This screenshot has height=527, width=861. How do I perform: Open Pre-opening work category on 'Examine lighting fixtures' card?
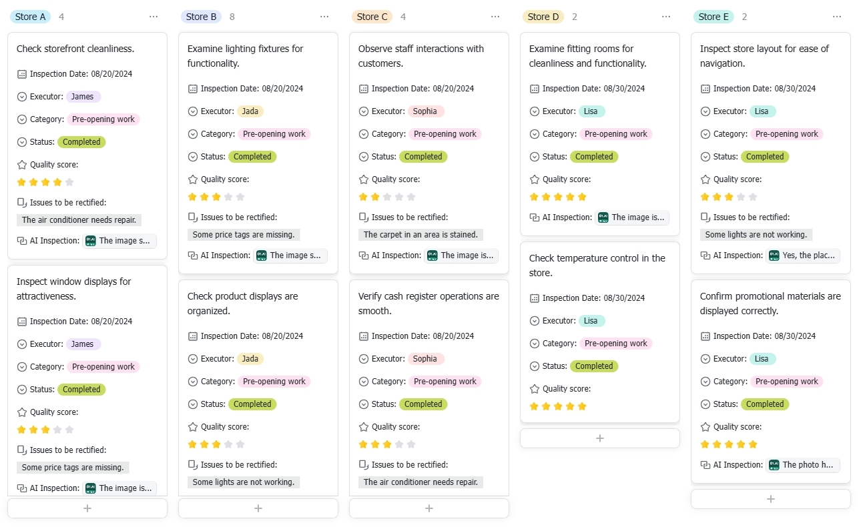click(274, 134)
